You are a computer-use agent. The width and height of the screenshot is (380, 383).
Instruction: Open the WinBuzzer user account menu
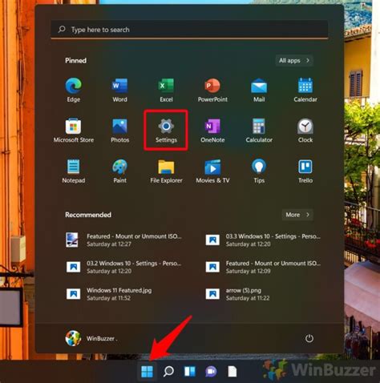tap(91, 338)
